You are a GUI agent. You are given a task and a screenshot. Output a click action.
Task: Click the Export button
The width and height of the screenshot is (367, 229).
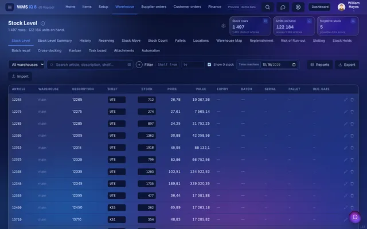tap(347, 65)
